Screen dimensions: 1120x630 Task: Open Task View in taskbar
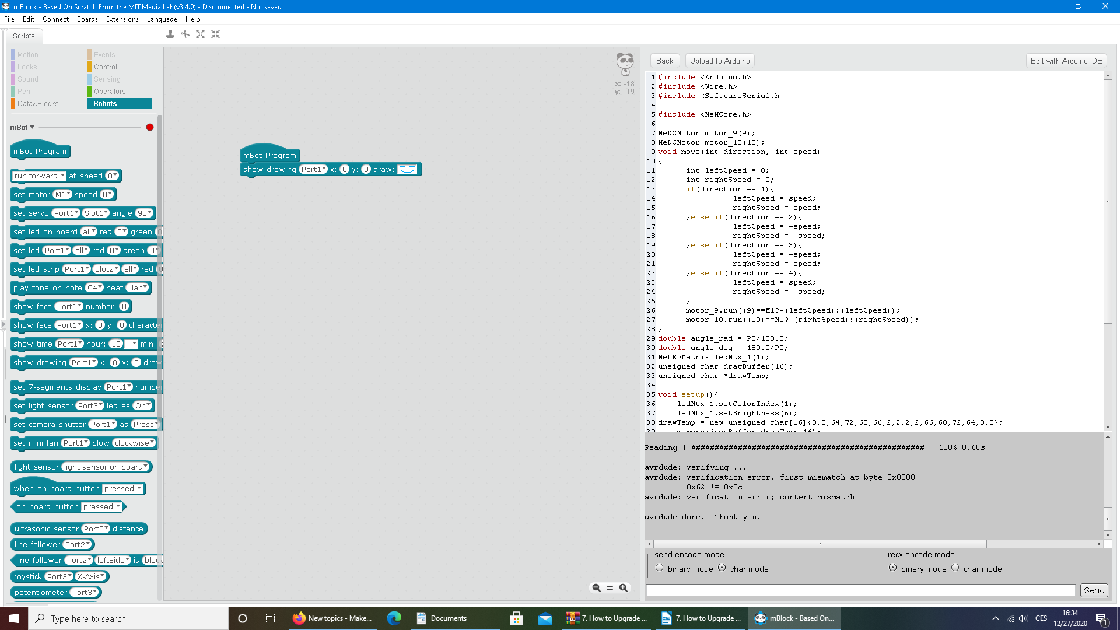[x=270, y=618]
